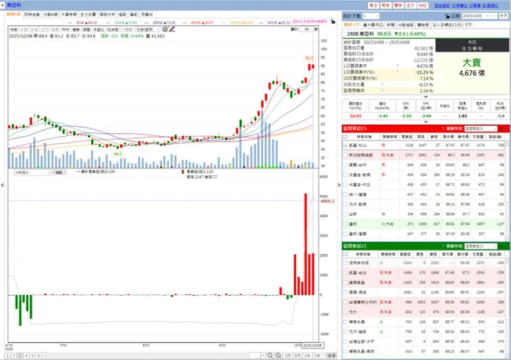Toggle the 本益比 indicator button
The width and height of the screenshot is (511, 360).
click(99, 30)
